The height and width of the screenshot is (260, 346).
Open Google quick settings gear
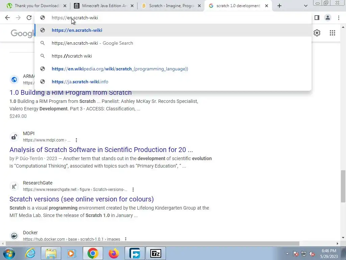317,33
